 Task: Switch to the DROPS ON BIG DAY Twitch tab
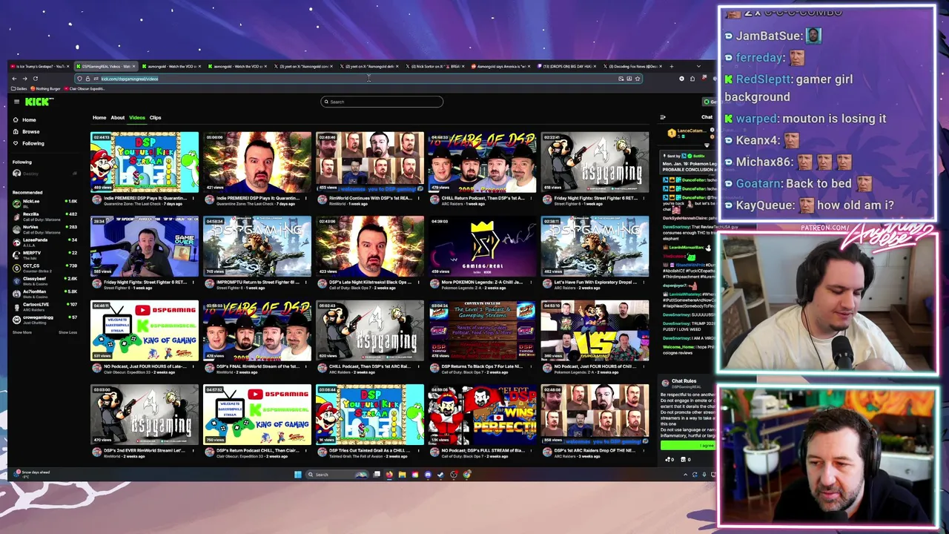[x=566, y=66]
